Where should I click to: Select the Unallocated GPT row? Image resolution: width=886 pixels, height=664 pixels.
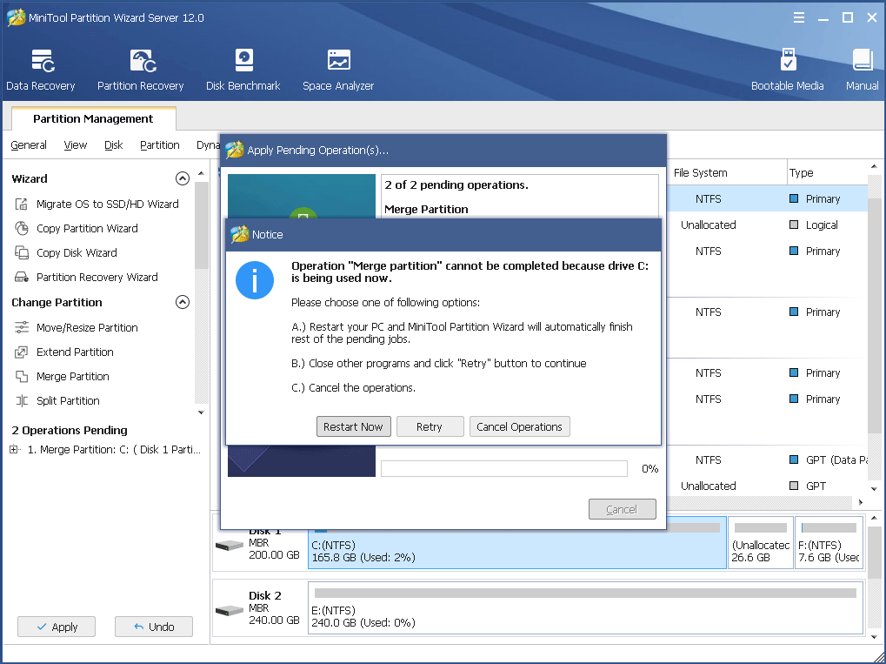(768, 486)
